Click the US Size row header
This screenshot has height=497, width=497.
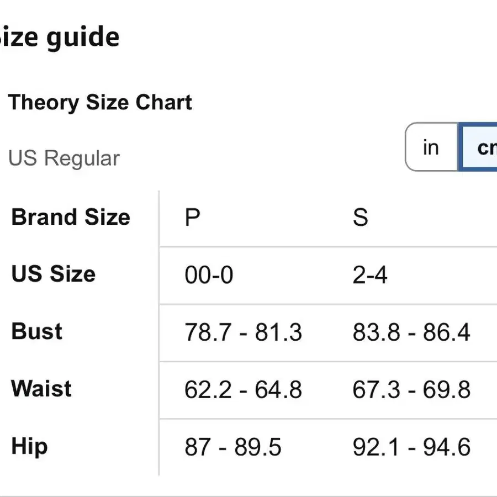pos(54,274)
